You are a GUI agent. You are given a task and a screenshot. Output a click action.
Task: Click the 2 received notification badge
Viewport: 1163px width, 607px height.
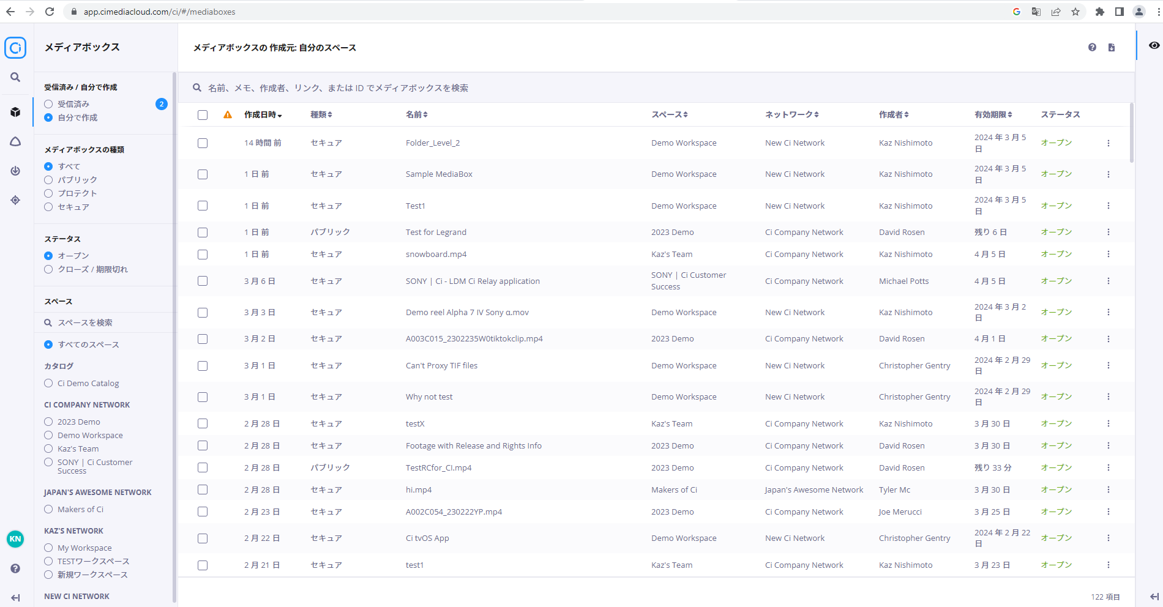(162, 104)
